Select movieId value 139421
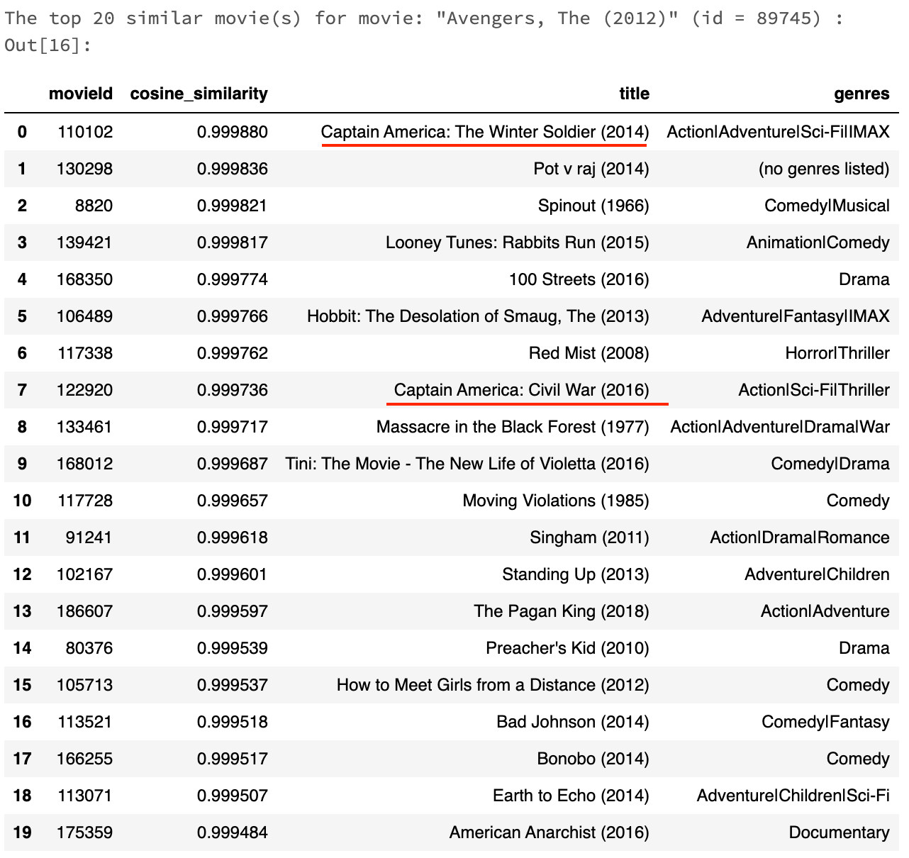The width and height of the screenshot is (909, 858). coord(84,243)
